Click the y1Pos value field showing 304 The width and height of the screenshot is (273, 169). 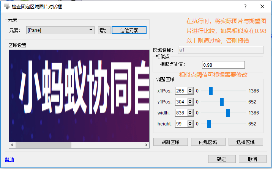tap(181, 102)
